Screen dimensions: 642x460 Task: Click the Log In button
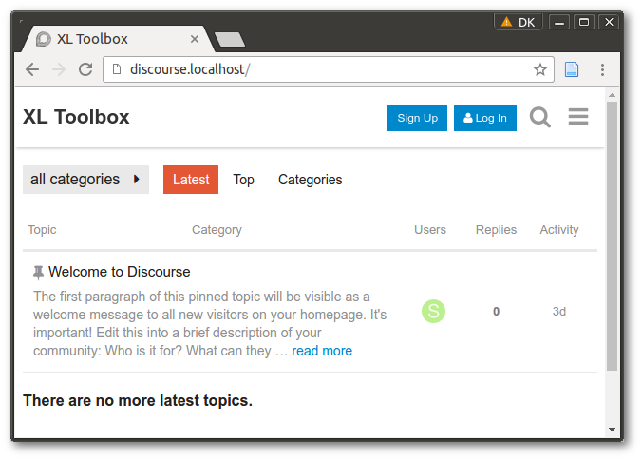click(485, 118)
